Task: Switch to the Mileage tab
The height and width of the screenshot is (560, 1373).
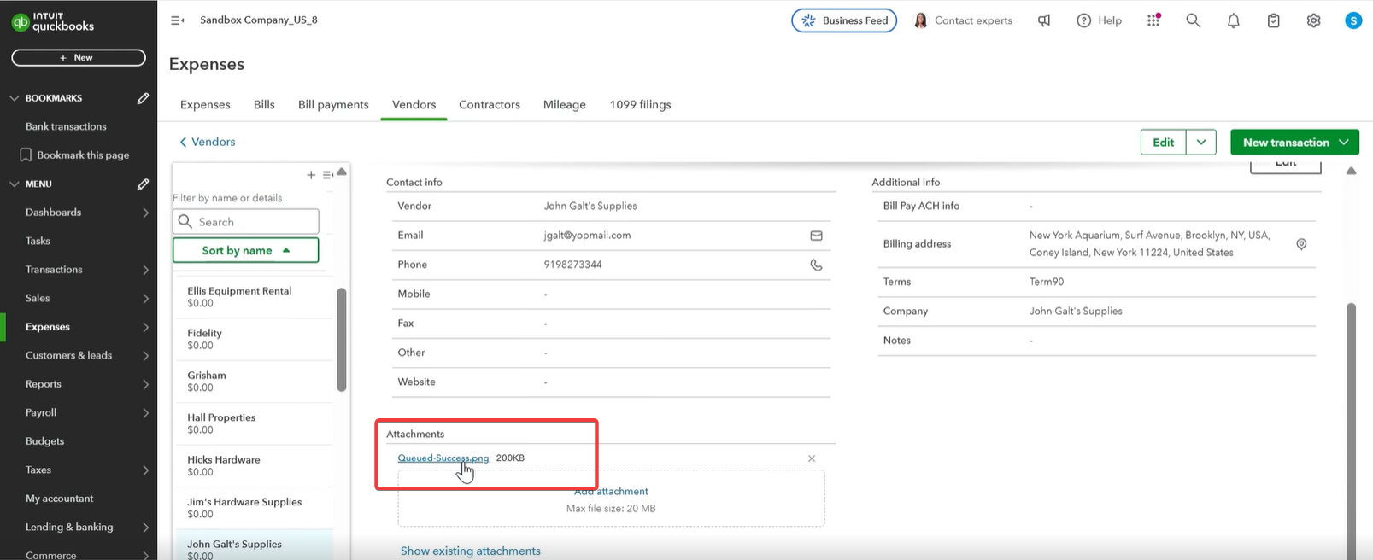Action: coord(565,104)
